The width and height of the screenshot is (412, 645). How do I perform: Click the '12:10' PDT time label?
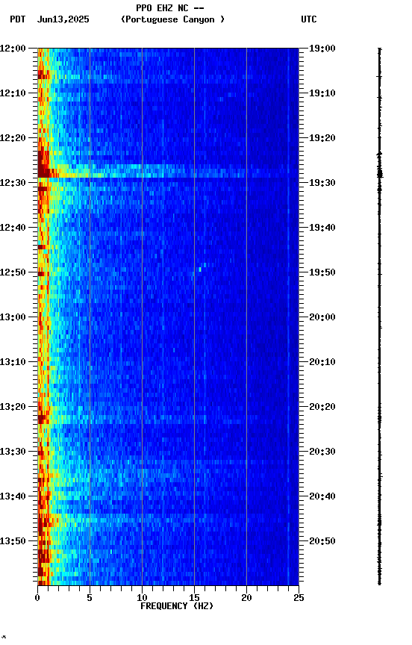(x=13, y=93)
